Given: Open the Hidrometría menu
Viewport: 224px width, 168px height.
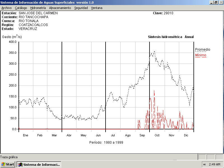Looking at the screenshot, I should (38, 8).
